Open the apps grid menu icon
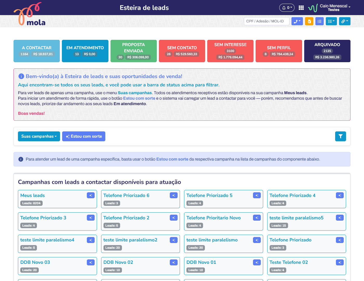 click(301, 8)
